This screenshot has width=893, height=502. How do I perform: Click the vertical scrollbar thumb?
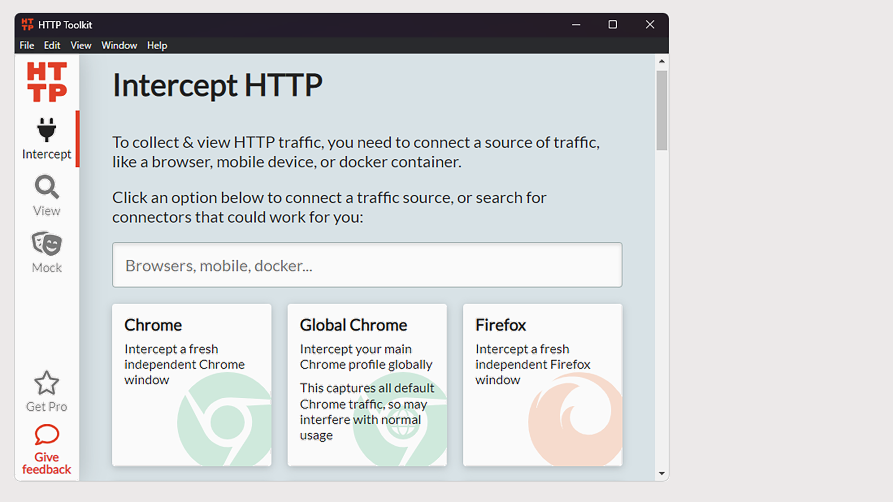point(662,111)
